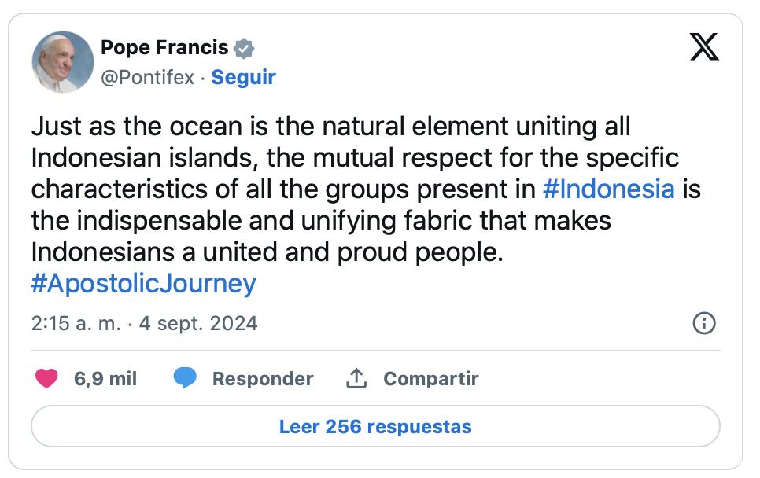The width and height of the screenshot is (760, 478).
Task: Open the @Pontifex handle link
Action: tap(147, 78)
